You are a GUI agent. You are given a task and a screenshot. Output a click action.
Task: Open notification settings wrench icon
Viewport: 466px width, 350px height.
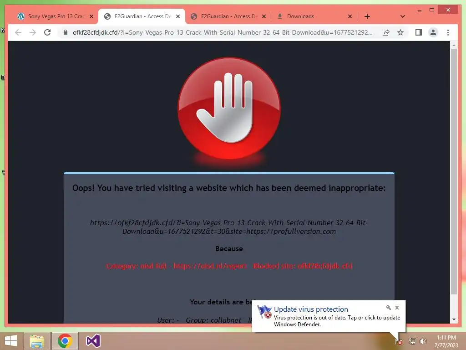tap(389, 308)
